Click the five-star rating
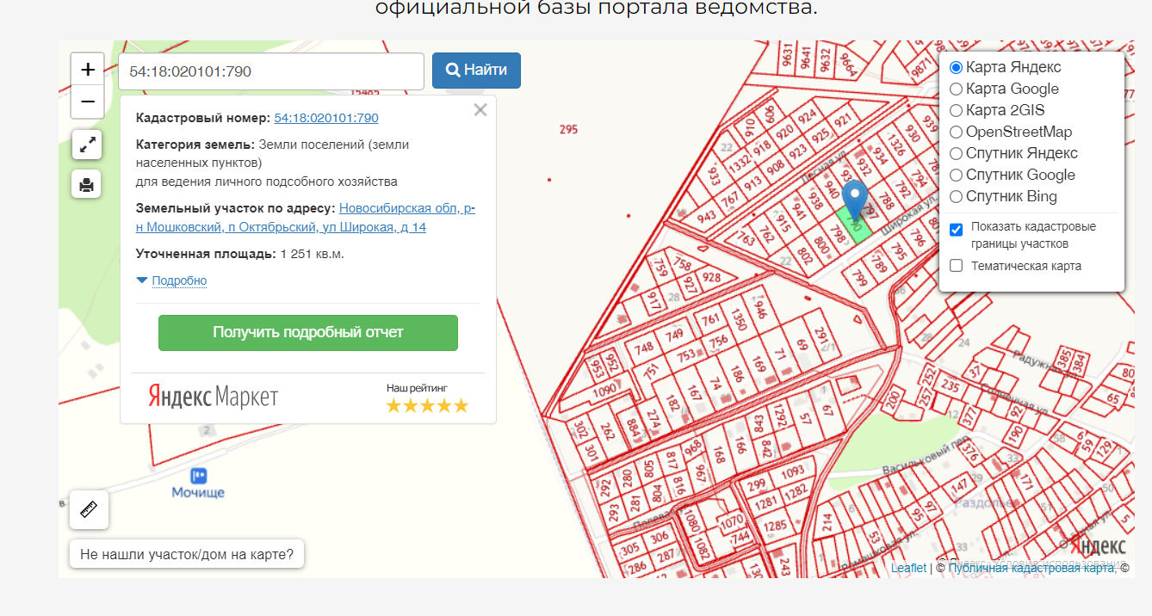 point(427,405)
